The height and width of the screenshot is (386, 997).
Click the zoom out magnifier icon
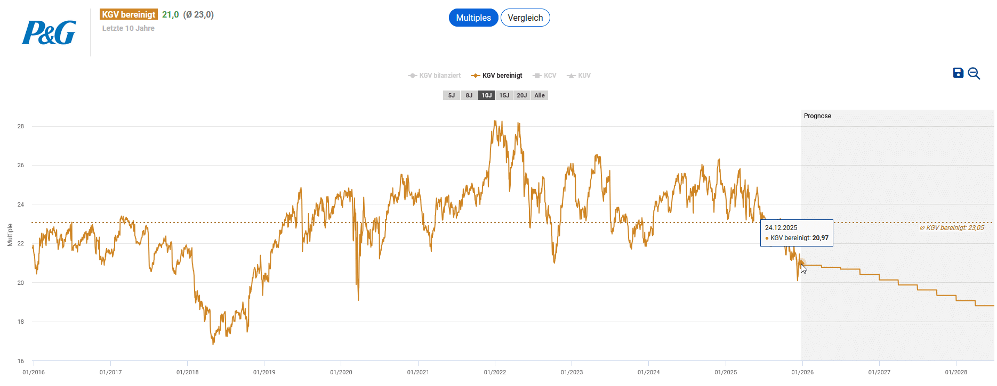coord(974,73)
